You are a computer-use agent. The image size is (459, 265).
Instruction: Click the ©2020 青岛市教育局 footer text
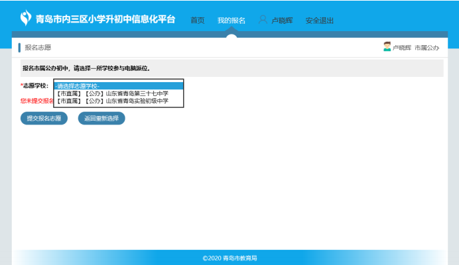(x=229, y=258)
